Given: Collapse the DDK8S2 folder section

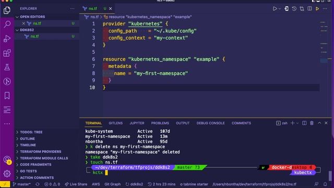Looking at the screenshot, I should tap(47, 30).
